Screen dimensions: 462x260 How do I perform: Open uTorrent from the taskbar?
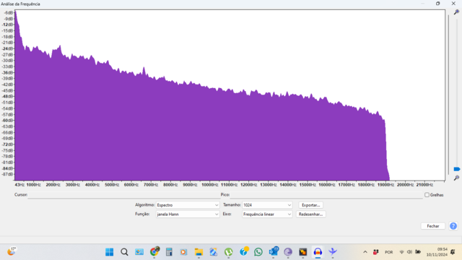(228, 252)
